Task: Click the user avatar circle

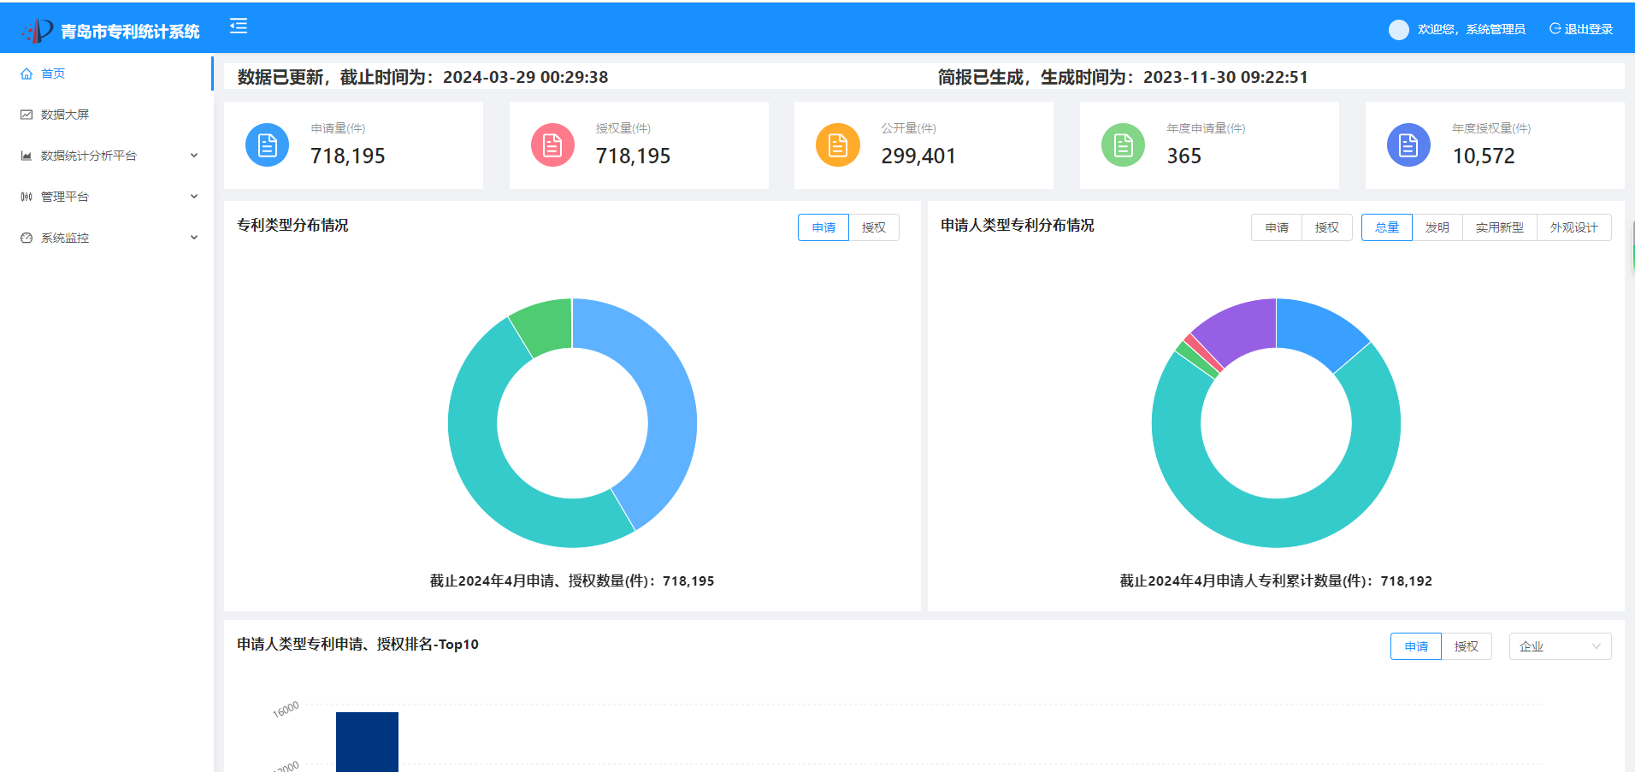Action: point(1399,30)
